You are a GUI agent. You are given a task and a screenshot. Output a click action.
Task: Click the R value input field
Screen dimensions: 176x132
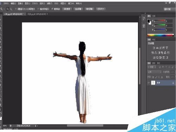click(x=169, y=21)
